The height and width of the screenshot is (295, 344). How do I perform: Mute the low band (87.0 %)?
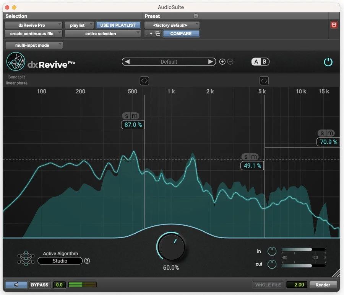click(x=135, y=116)
